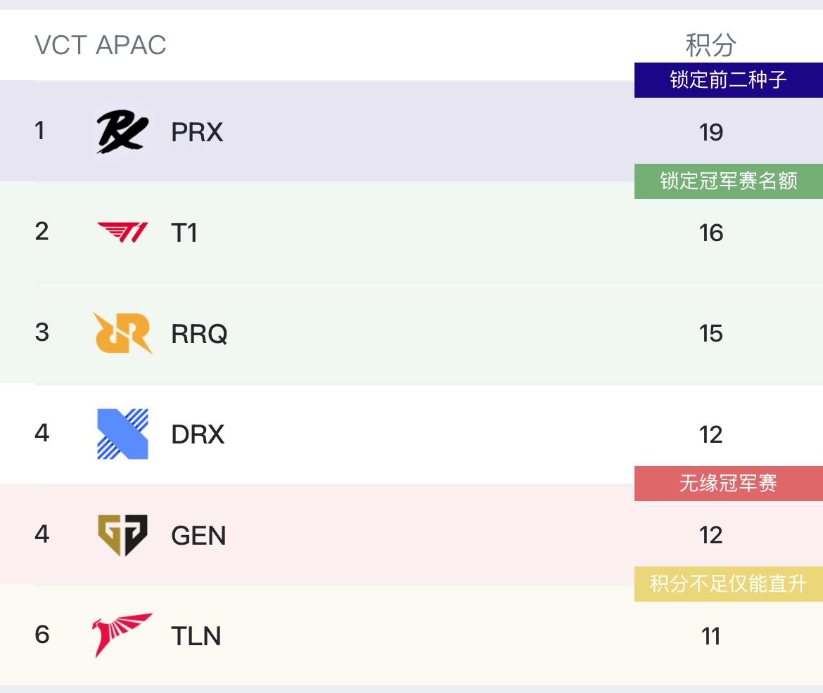Click the PRX team logo
This screenshot has height=693, width=823.
(122, 132)
